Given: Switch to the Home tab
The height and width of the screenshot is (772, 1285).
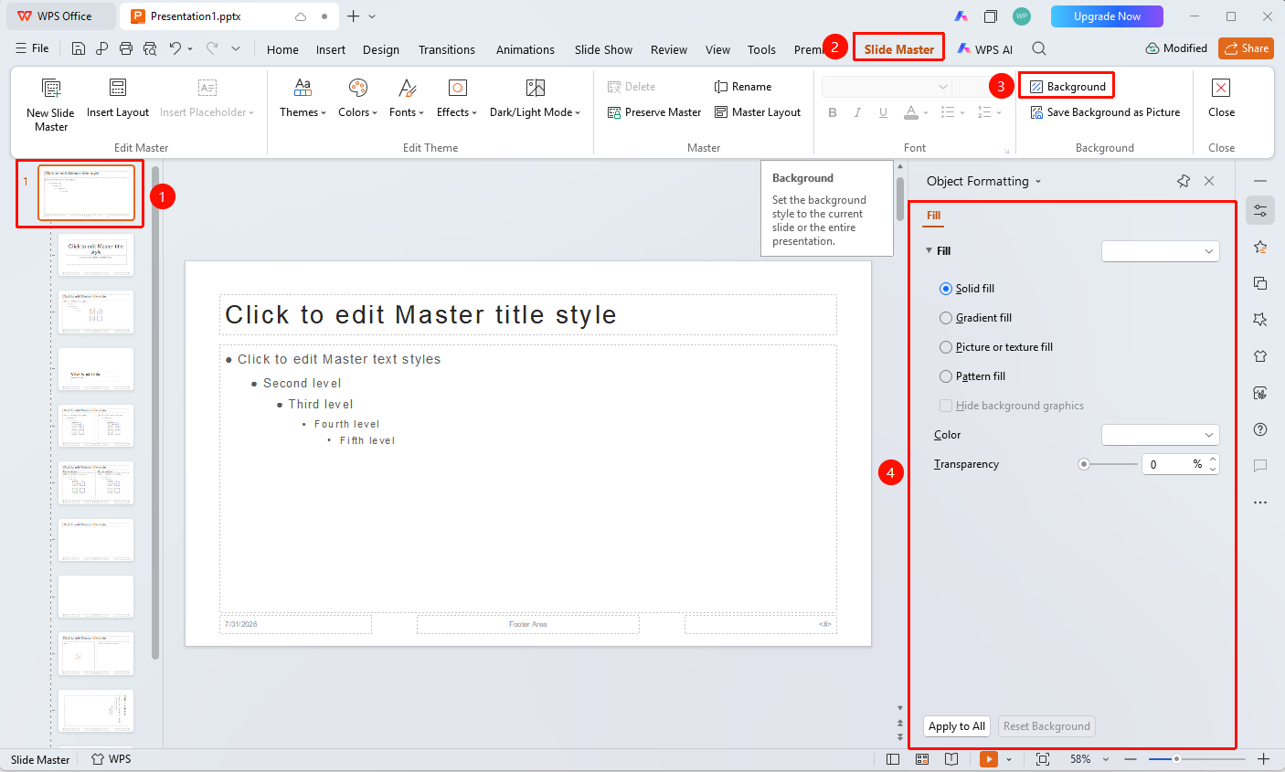Looking at the screenshot, I should (x=282, y=49).
